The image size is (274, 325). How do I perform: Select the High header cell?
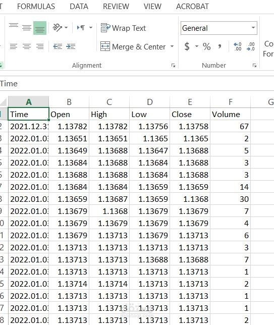click(x=109, y=114)
